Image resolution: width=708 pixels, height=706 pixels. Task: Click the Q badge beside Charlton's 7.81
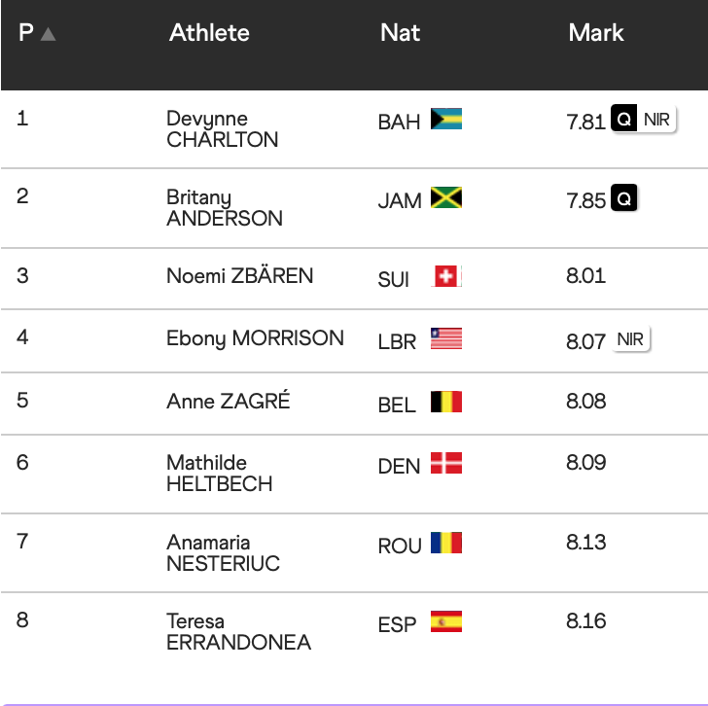click(623, 121)
